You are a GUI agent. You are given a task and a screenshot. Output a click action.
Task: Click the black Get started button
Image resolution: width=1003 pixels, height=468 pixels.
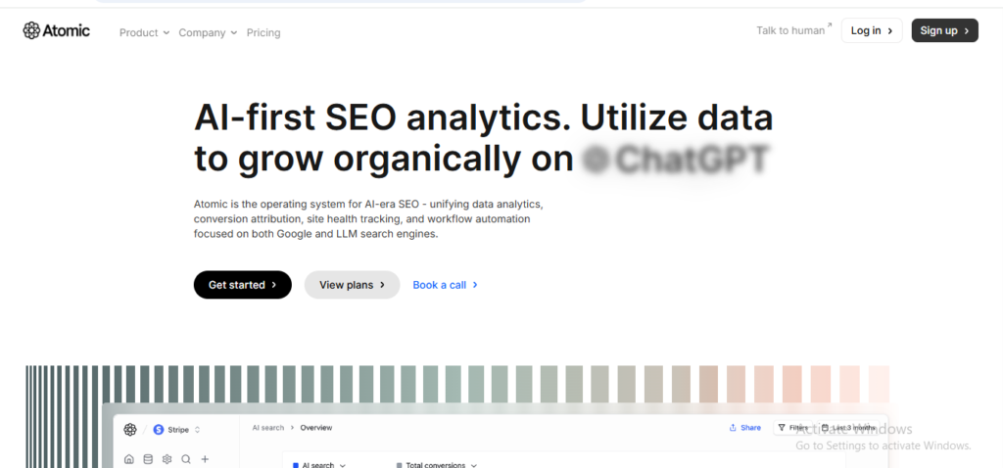click(x=242, y=285)
